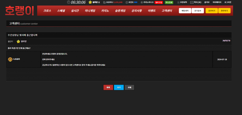This screenshot has height=115, width=242.
Task: Click the yellow 충전하기 button
Action: [212, 11]
